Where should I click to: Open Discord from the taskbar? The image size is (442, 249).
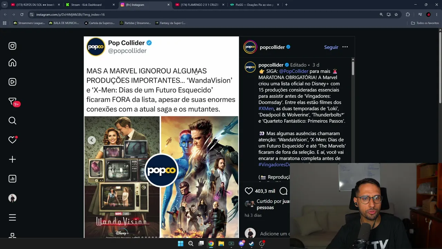pyautogui.click(x=242, y=243)
